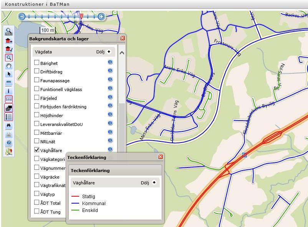This screenshot has height=227, width=308.
Task: Open the legend list icon
Action: tap(9, 117)
